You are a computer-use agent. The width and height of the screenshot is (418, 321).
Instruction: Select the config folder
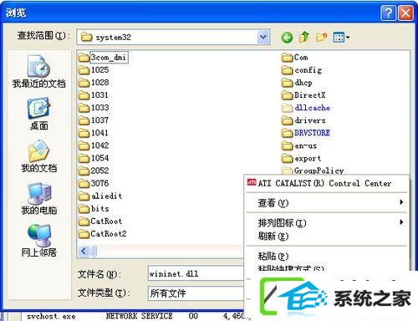tap(302, 70)
